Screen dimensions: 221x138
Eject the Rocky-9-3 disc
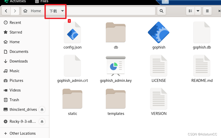(42, 121)
